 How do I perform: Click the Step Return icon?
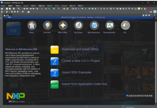click(x=107, y=9)
